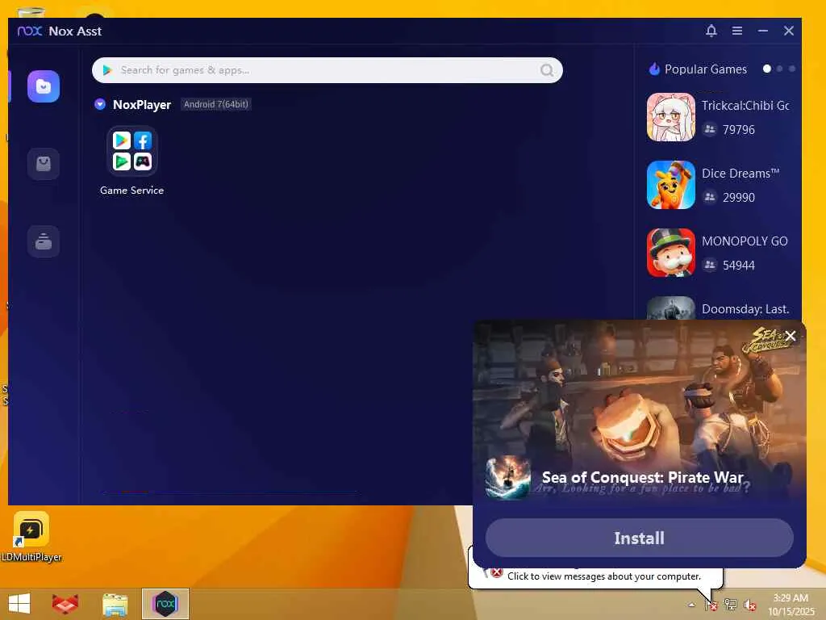Open the notification bell in Nox Asst
826x620 pixels.
coord(711,31)
